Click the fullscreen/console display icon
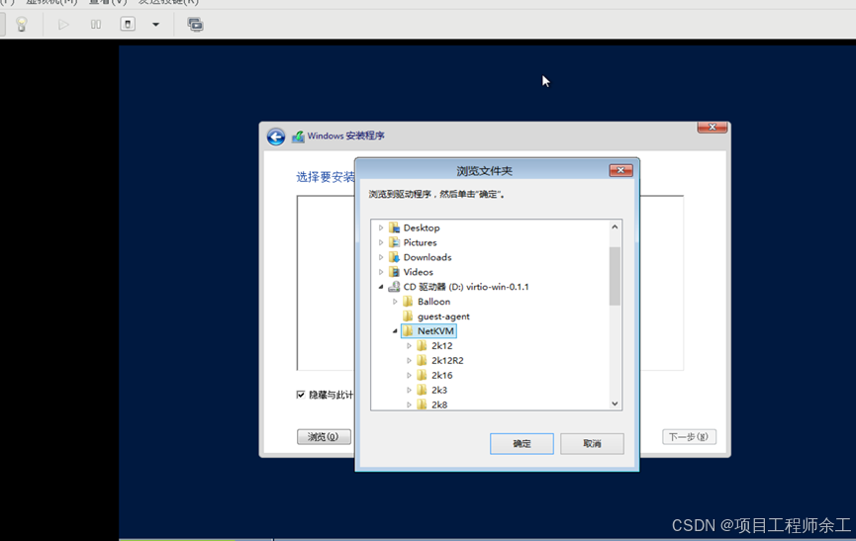The height and width of the screenshot is (541, 856). (x=195, y=25)
